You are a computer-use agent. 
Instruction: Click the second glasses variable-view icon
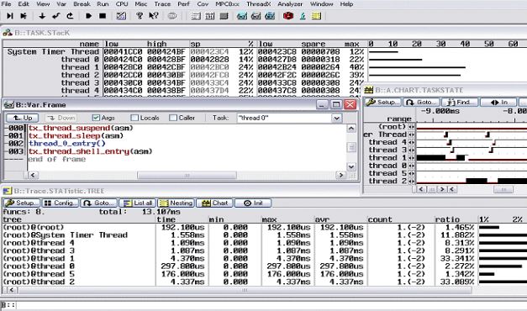256,16
